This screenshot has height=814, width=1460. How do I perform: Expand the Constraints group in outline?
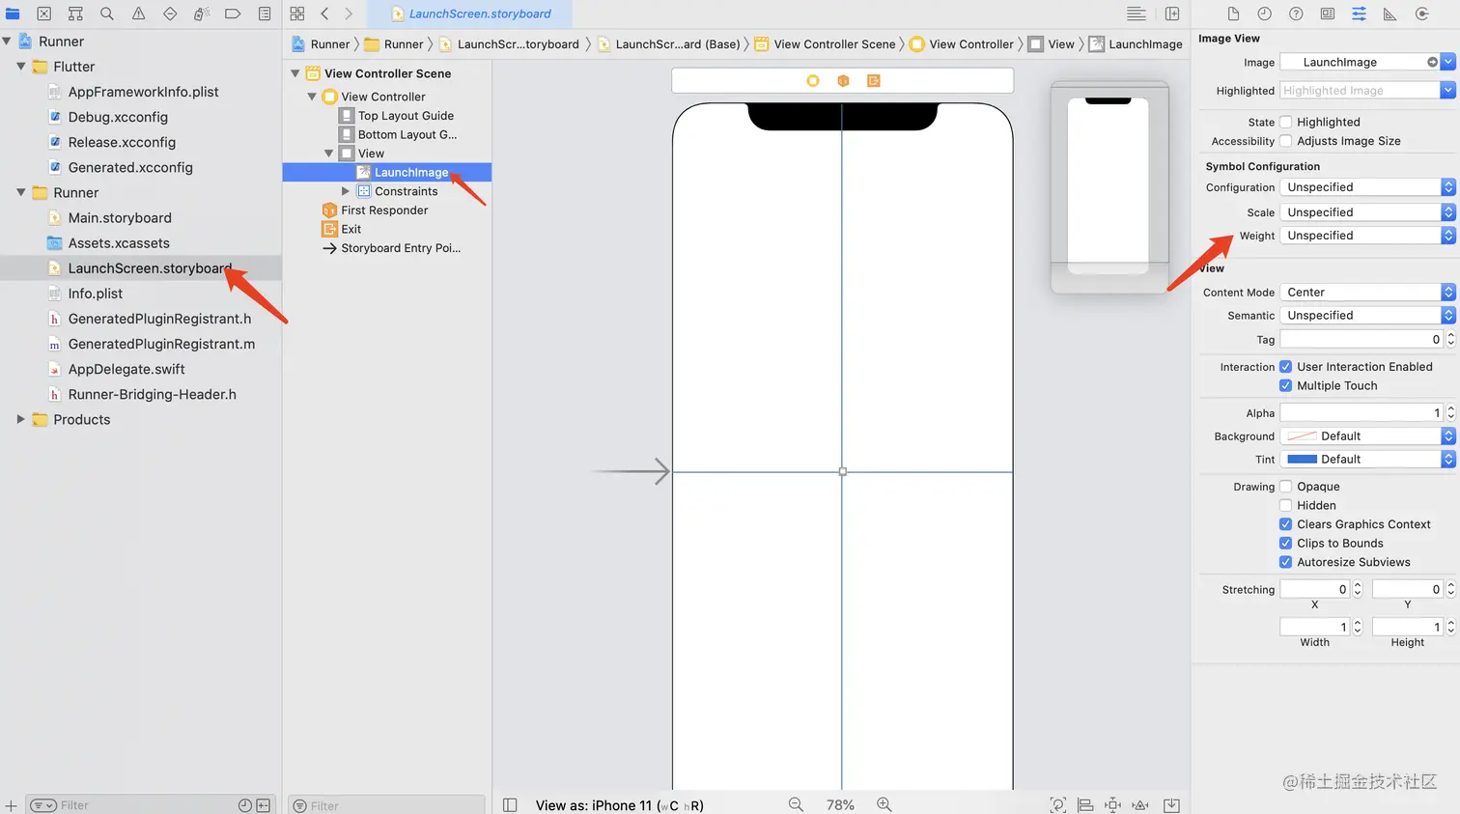[346, 191]
